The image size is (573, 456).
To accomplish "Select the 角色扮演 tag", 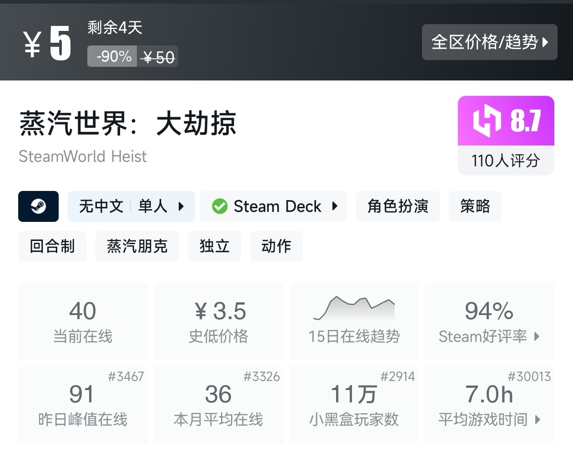I will [x=397, y=206].
